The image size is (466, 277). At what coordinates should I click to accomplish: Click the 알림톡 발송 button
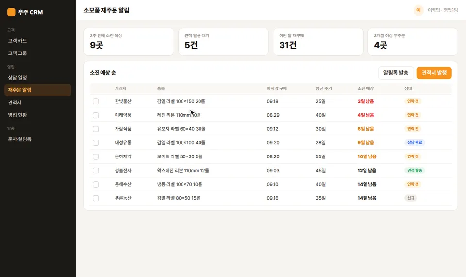point(396,73)
